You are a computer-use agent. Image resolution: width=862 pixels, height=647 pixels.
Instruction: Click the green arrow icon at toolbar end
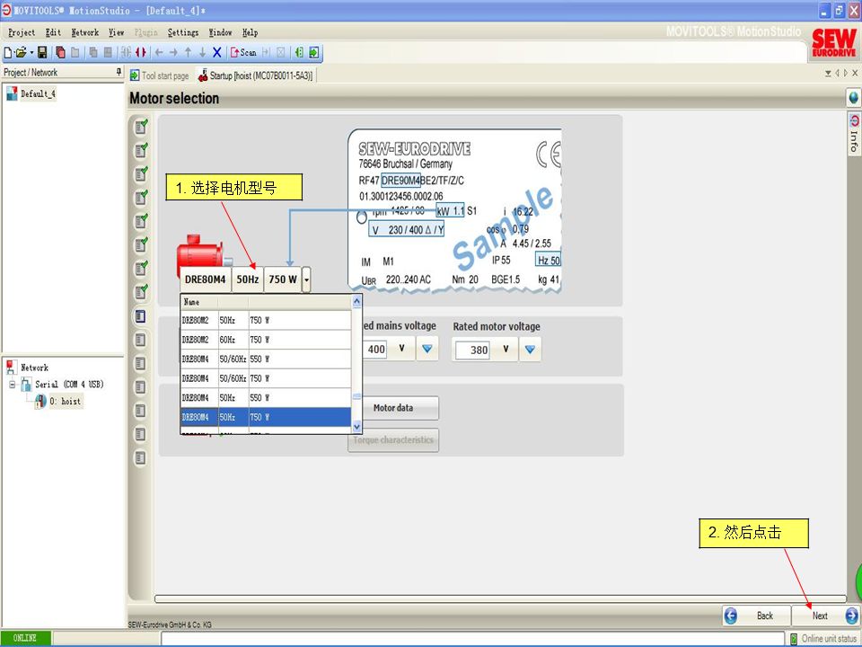click(x=313, y=53)
